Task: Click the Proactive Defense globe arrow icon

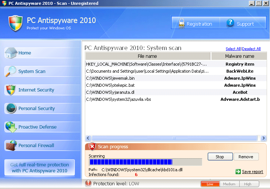Action: click(x=11, y=127)
